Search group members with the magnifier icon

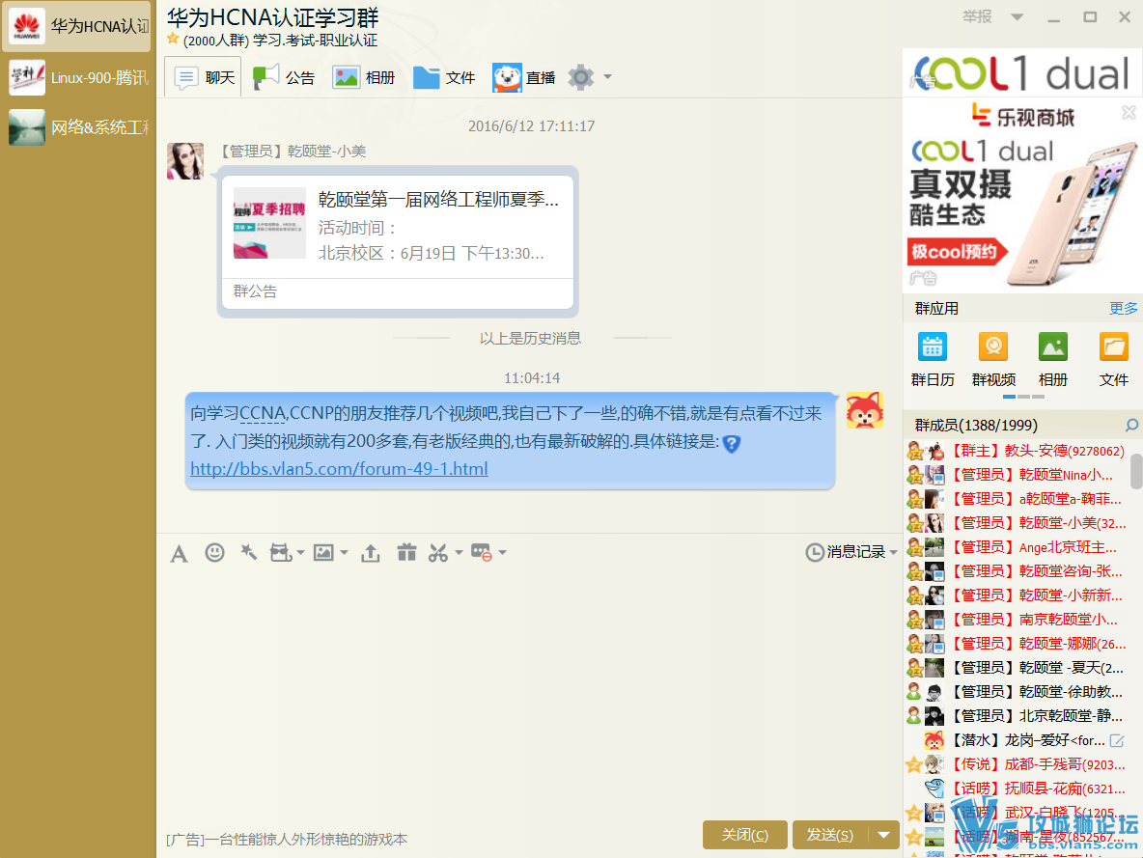click(1131, 425)
